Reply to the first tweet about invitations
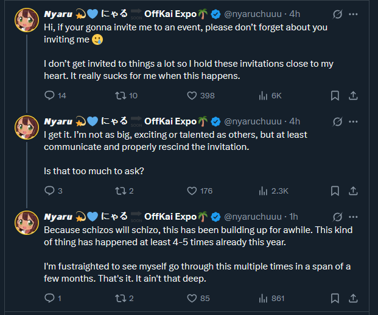Image resolution: width=378 pixels, height=315 pixels. 50,95
